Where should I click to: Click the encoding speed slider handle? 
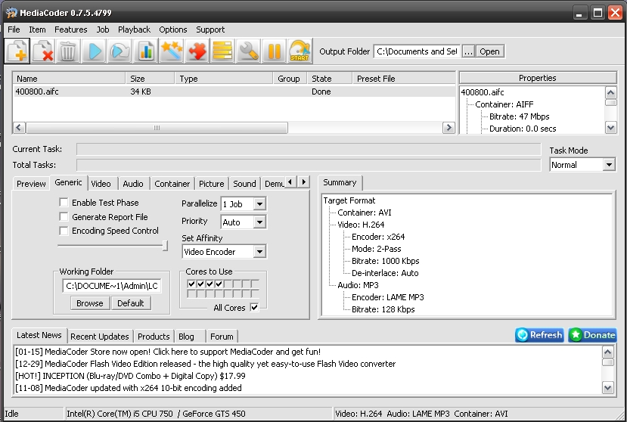point(165,246)
